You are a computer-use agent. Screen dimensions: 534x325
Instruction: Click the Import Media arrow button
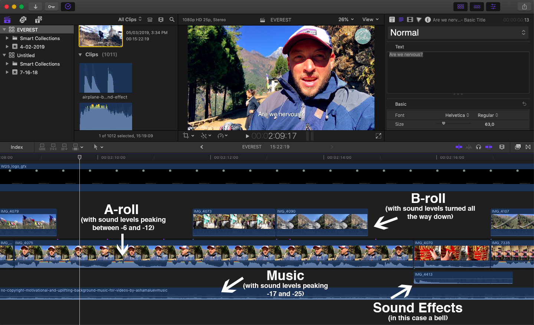tap(35, 7)
